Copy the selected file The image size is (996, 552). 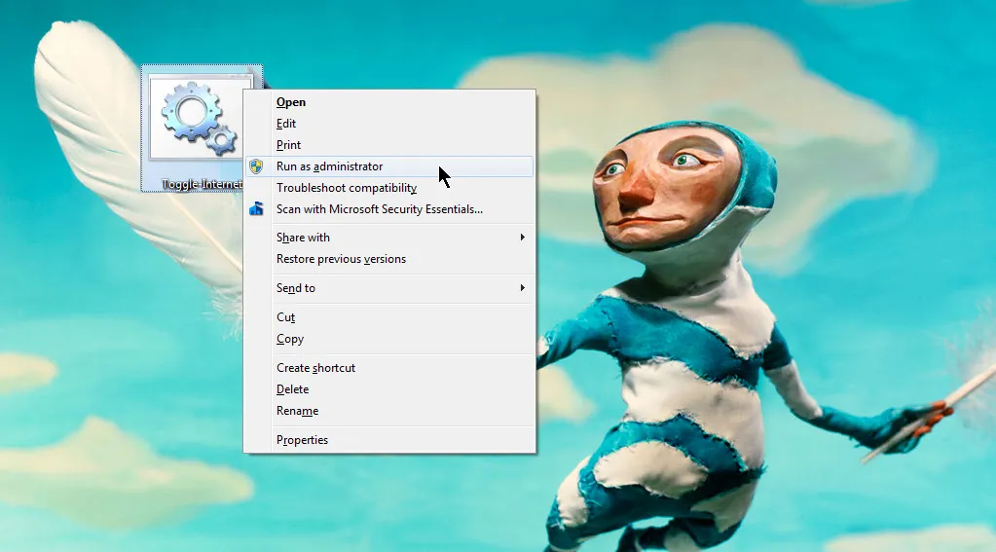[x=290, y=339]
